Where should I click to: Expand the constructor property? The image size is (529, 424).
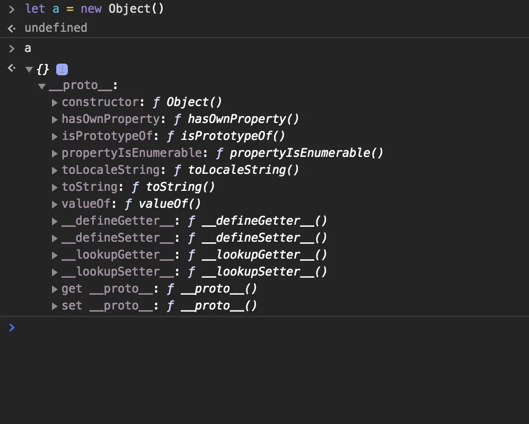(x=55, y=103)
